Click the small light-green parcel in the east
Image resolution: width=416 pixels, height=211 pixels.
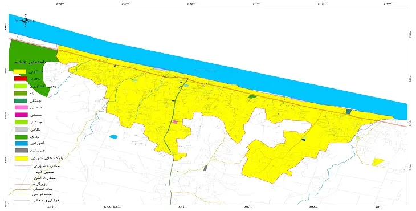tap(357, 138)
